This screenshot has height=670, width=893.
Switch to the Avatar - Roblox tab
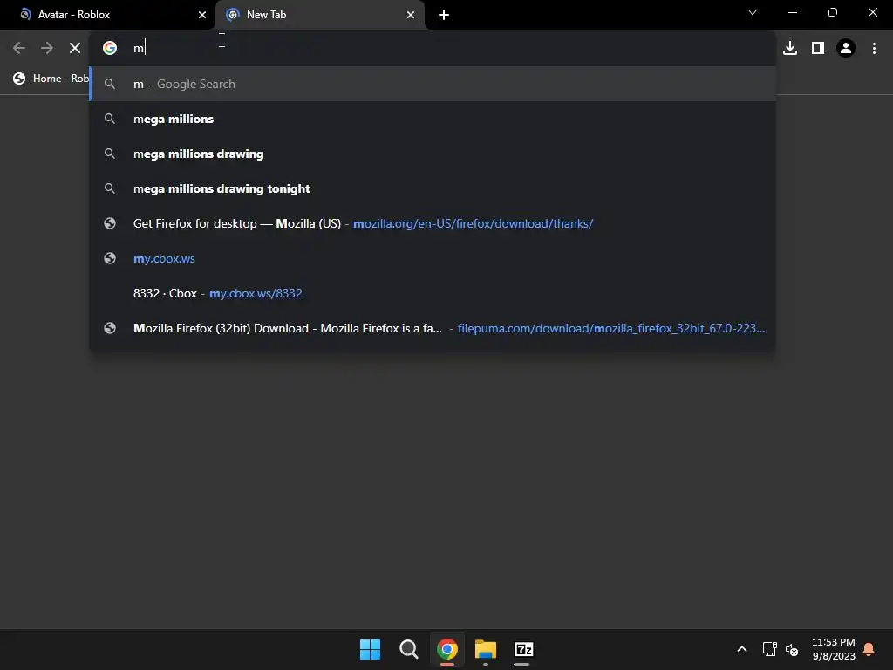point(107,15)
